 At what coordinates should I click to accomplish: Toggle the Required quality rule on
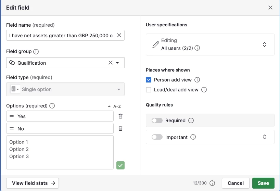pos(157,120)
